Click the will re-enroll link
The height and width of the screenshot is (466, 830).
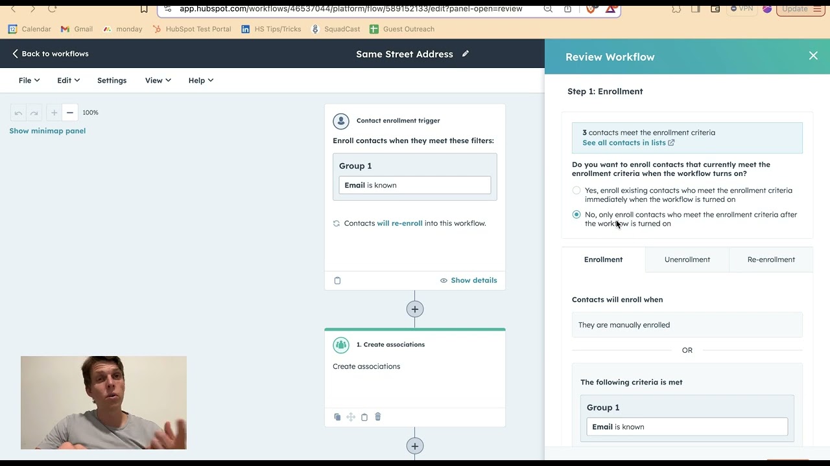pos(399,223)
